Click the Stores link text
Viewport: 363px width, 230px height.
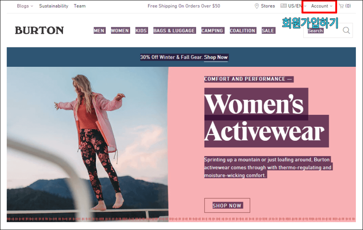coord(268,6)
